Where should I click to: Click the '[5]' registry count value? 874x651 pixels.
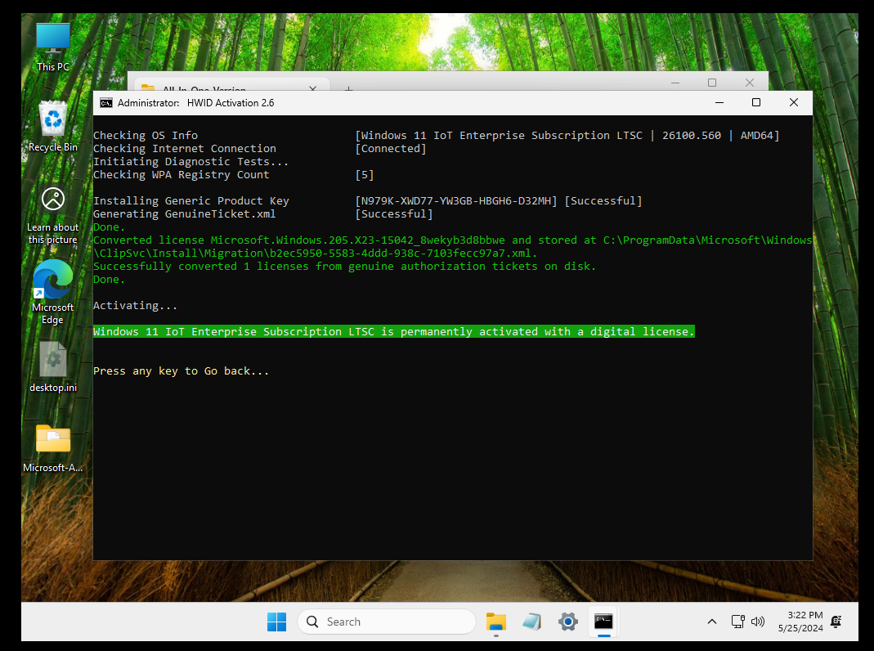(365, 174)
